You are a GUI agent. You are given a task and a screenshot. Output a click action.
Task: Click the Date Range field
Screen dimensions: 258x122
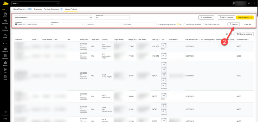point(31,24)
